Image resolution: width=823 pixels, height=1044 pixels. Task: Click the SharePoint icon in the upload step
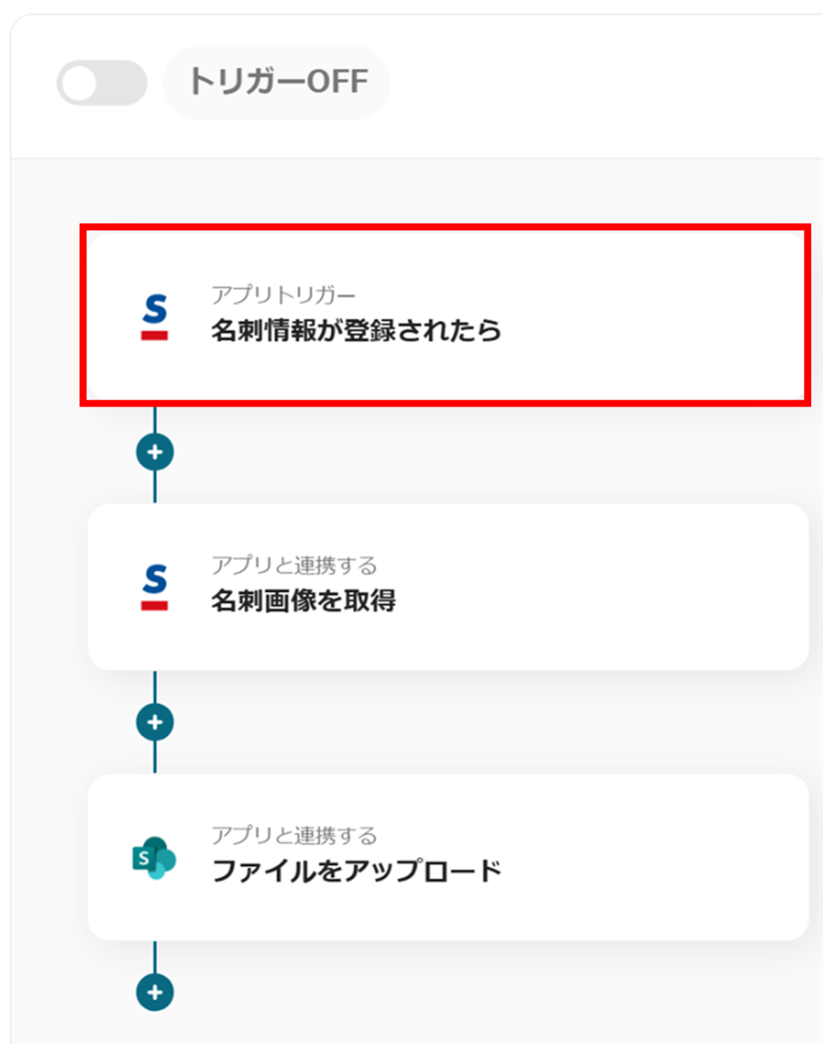tap(154, 858)
